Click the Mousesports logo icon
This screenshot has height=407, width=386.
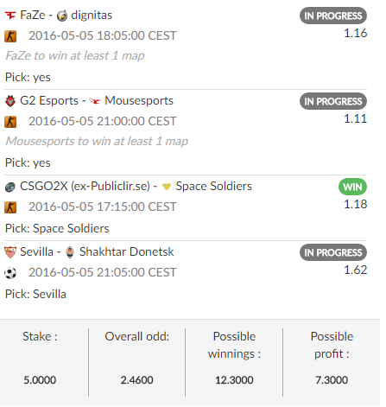click(x=95, y=101)
